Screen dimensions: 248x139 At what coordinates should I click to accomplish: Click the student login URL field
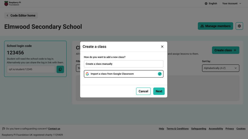pos(31,69)
